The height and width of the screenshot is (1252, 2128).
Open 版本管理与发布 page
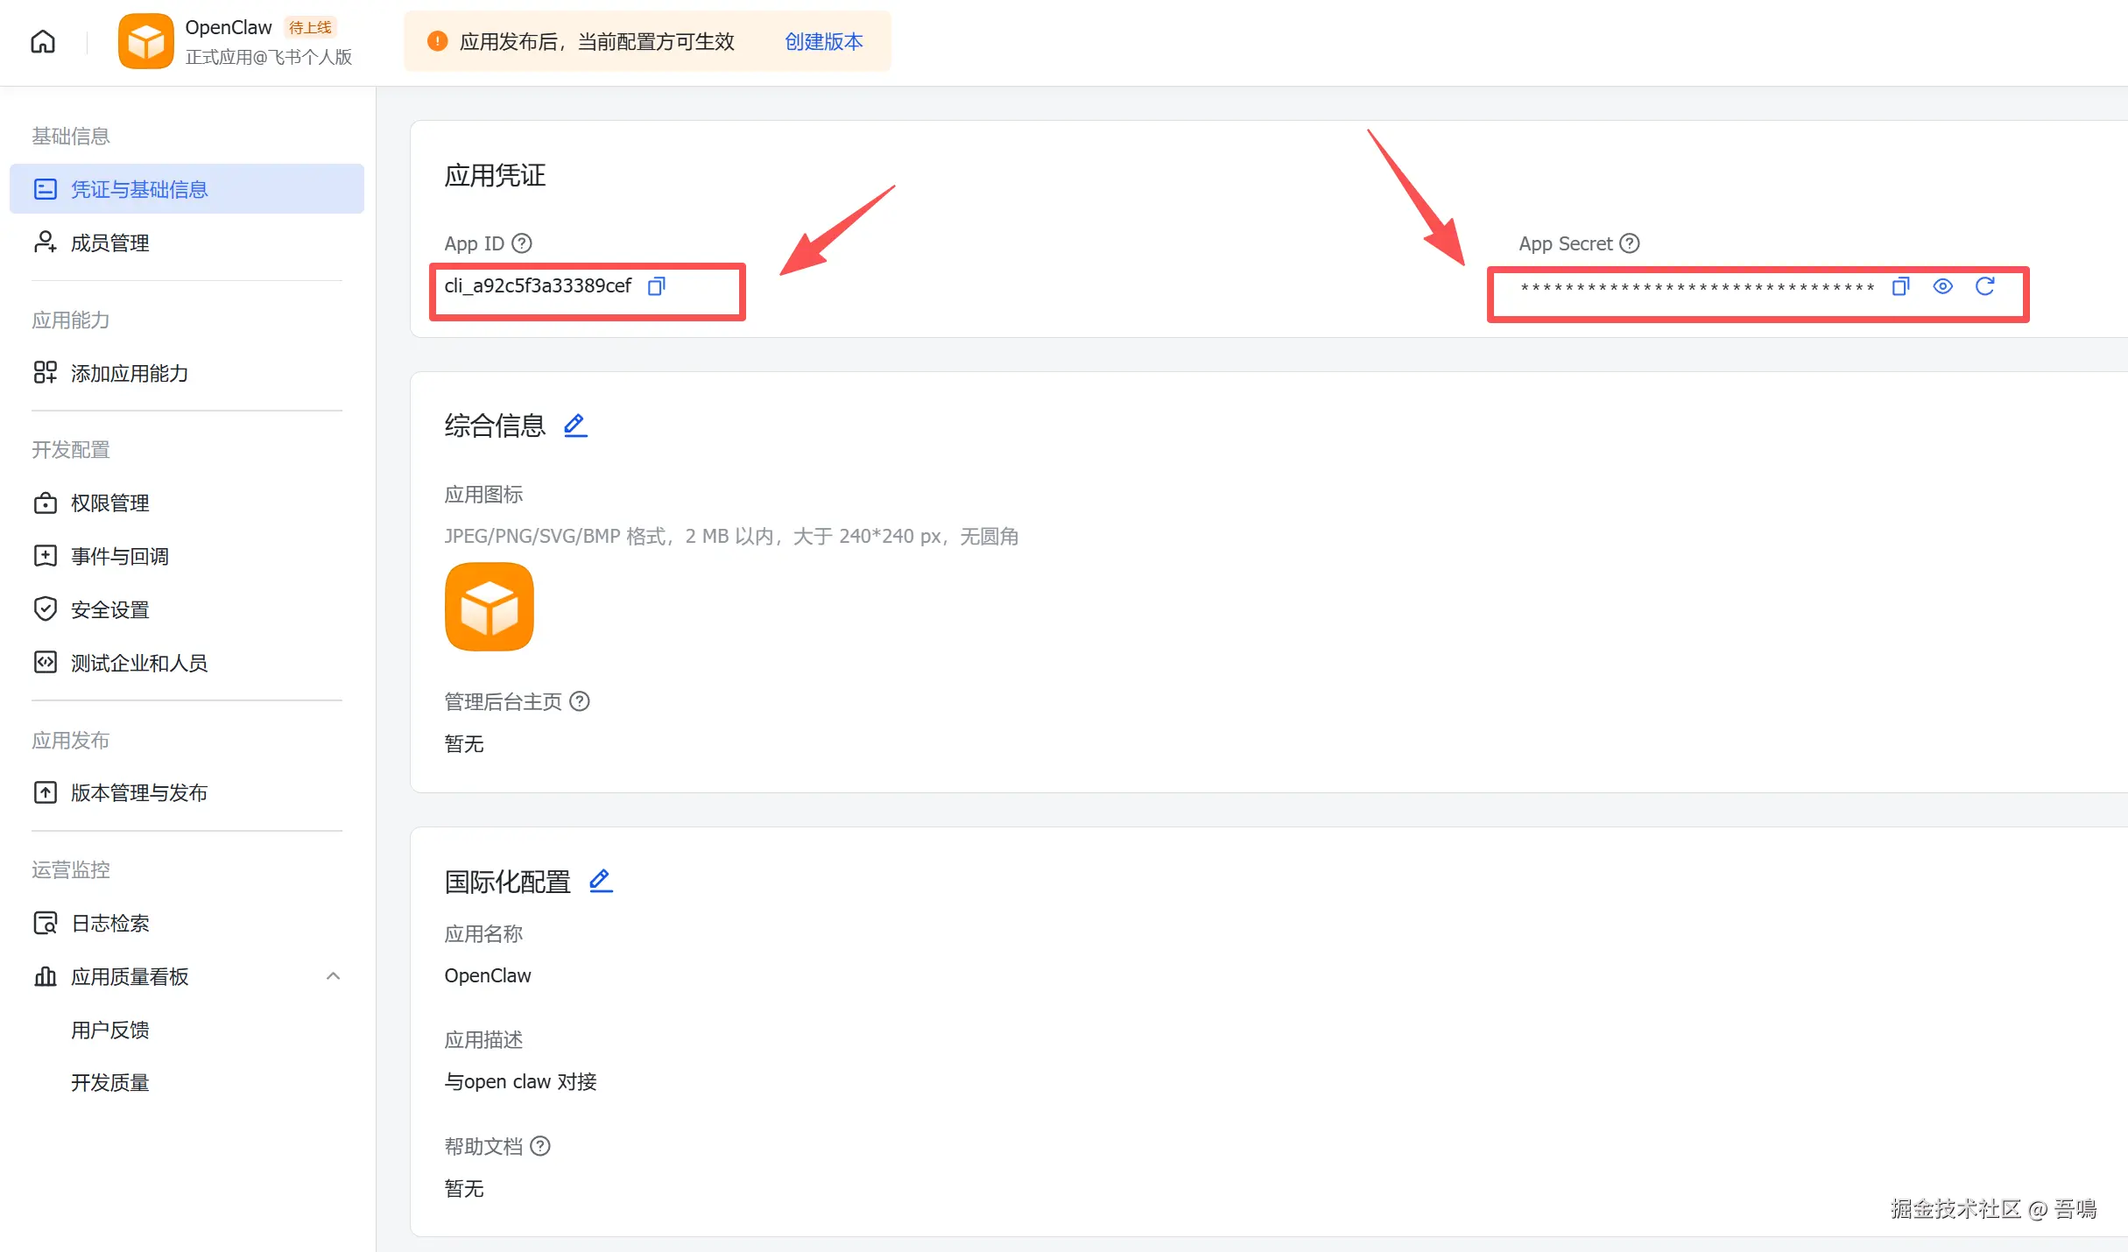tap(138, 792)
